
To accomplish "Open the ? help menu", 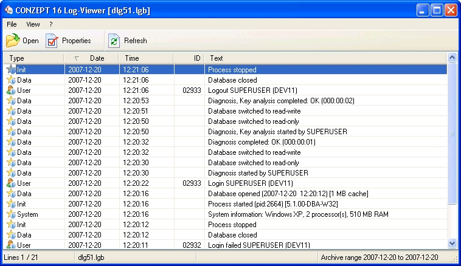I will pos(51,24).
